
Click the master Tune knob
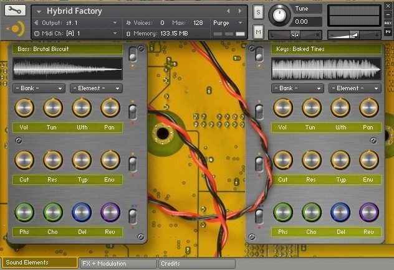point(281,14)
